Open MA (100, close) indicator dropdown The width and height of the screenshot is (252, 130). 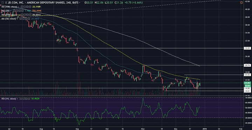[19, 7]
